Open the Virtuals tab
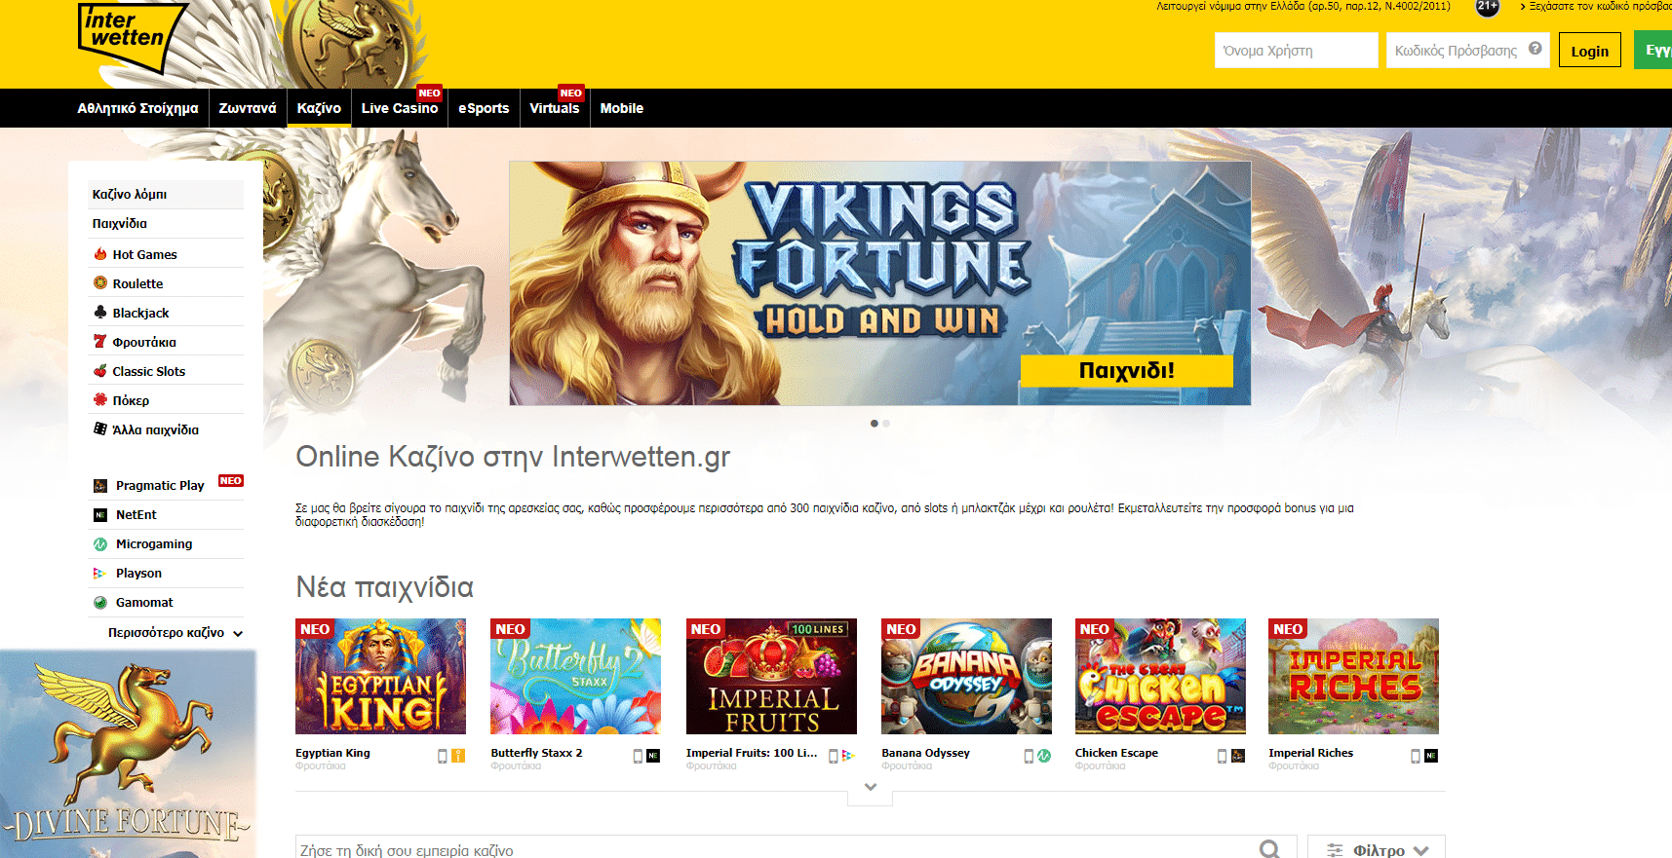 pos(555,108)
